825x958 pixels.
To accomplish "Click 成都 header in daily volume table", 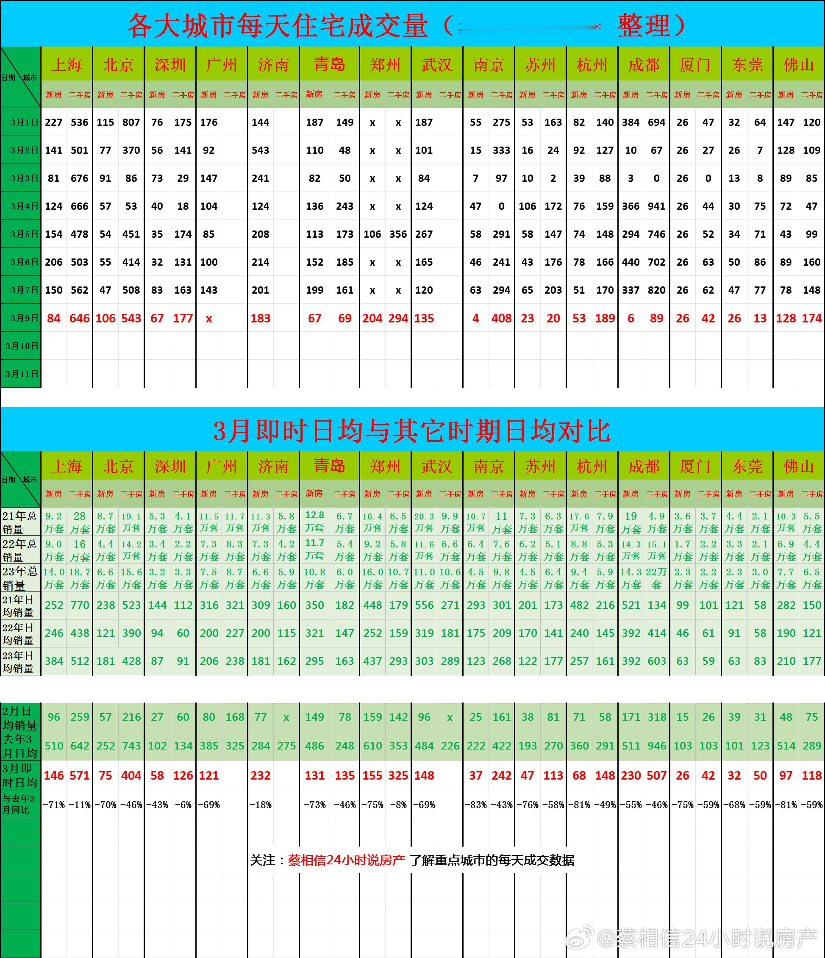I will click(x=644, y=64).
